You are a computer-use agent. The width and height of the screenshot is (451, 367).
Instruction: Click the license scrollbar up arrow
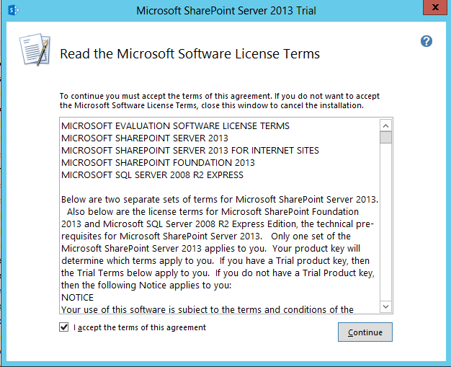coord(385,125)
